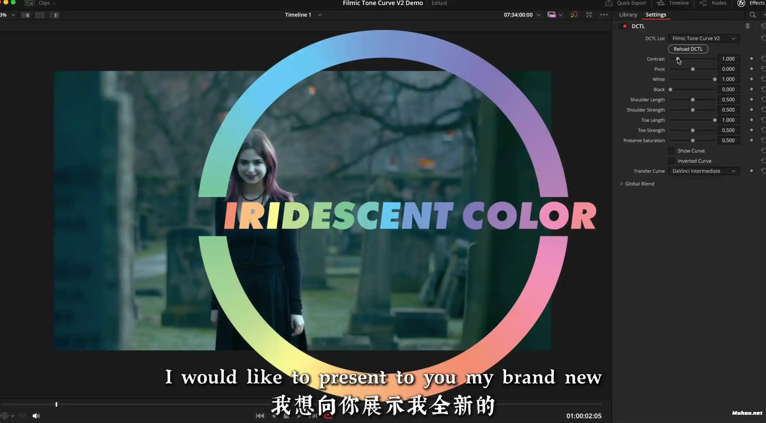Jump to first frame playback icon
The width and height of the screenshot is (766, 423).
click(x=260, y=416)
